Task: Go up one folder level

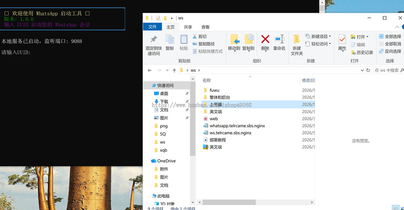Action: pyautogui.click(x=174, y=70)
